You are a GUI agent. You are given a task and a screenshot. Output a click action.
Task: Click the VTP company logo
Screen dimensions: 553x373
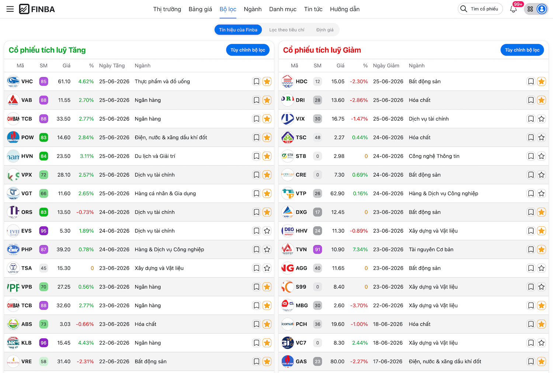288,194
